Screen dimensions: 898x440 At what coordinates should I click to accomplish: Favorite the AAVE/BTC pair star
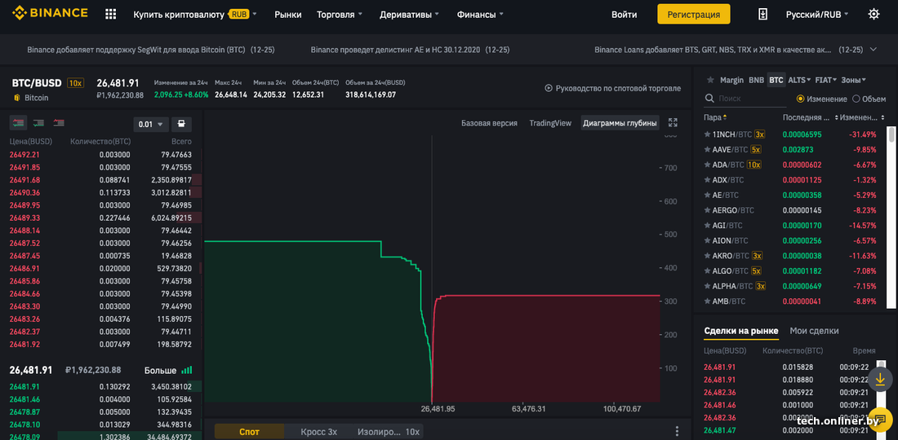pos(707,150)
